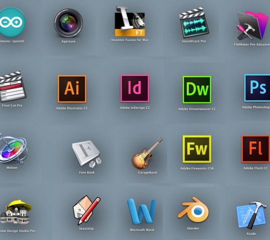This screenshot has height=240, width=270.
Task: Launch Font Book icon
Action: 87,154
